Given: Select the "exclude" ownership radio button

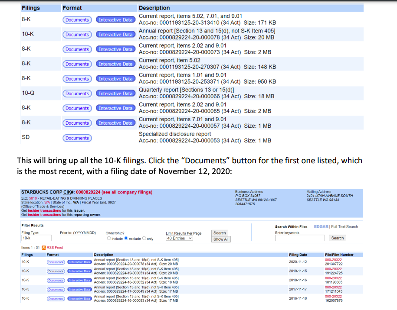Looking at the screenshot, I should (x=126, y=238).
